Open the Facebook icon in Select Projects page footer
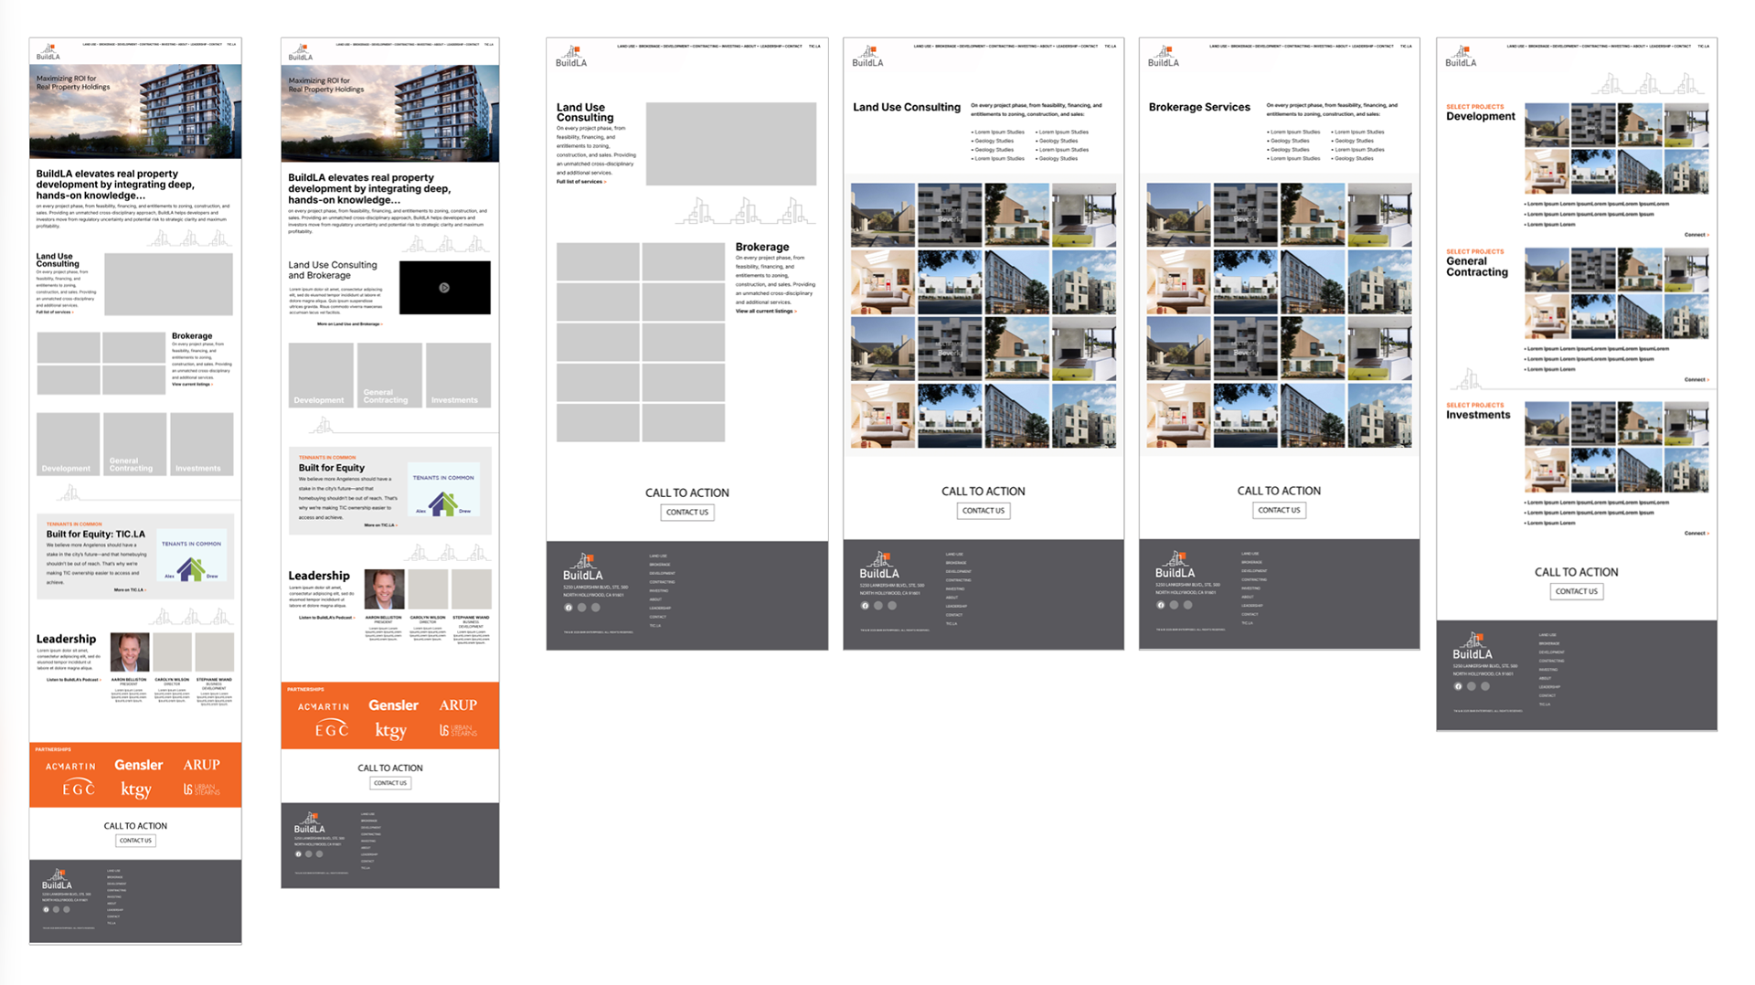Viewport: 1755px width, 985px height. pos(1458,686)
